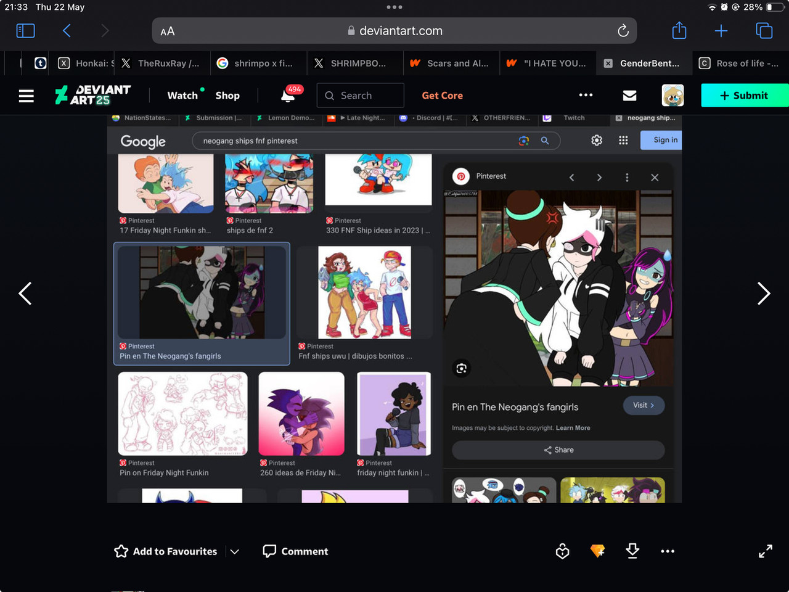Tap the battery indicator in status bar

775,7
